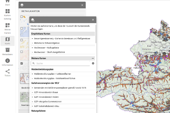Click the Braunau label on the map

142,41
